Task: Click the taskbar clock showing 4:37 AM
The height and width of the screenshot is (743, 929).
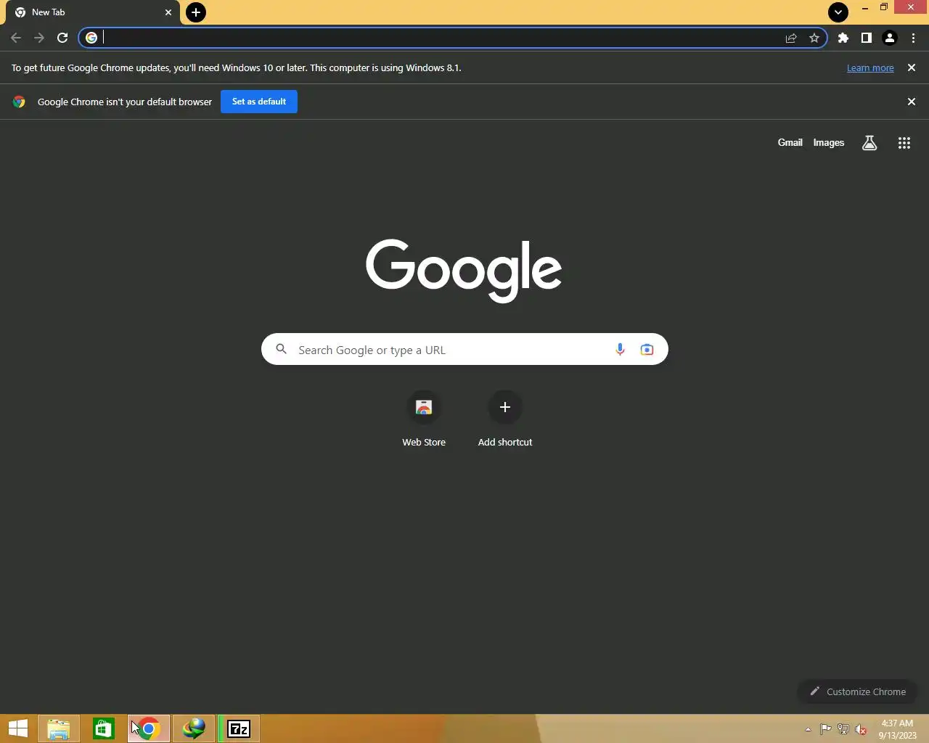Action: pyautogui.click(x=897, y=728)
